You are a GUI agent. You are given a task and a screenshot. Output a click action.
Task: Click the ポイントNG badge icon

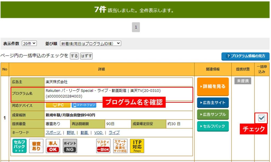tap(70, 146)
